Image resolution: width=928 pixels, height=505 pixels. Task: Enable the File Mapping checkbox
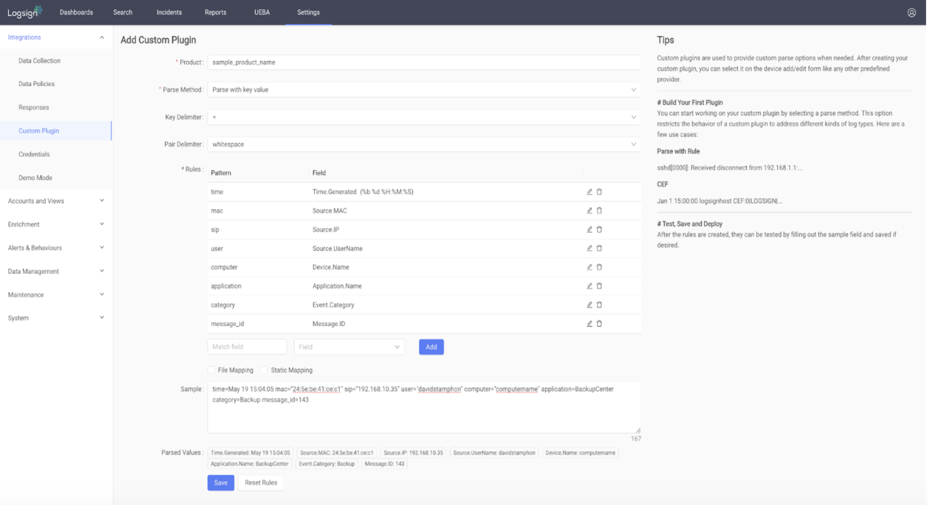coord(211,370)
